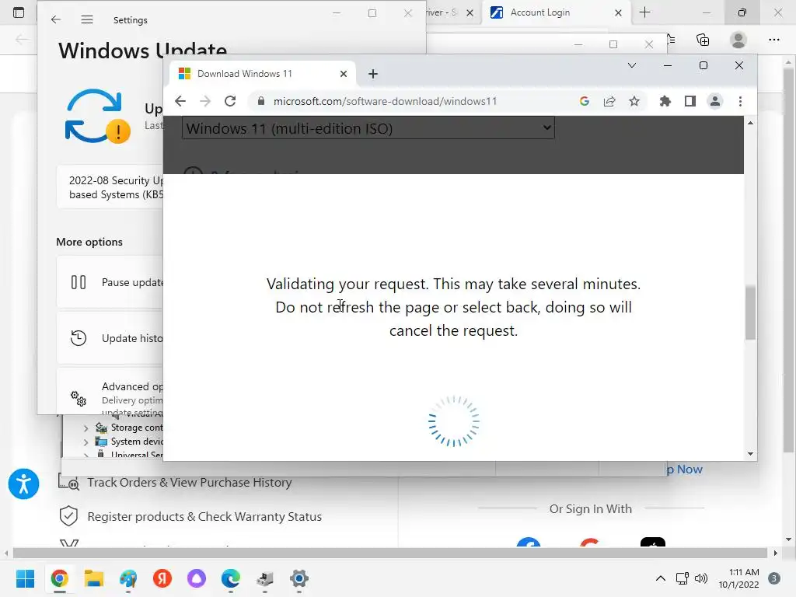Image resolution: width=796 pixels, height=597 pixels.
Task: Open Settings gear from the taskbar
Action: tap(299, 578)
